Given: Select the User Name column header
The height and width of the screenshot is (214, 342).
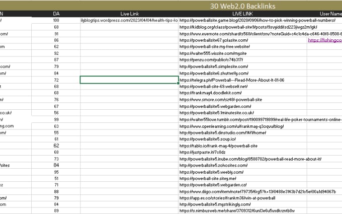Looking at the screenshot, I should 330,14.
